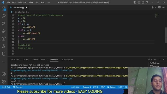This screenshot has height=94, width=167.
Task: Close the terminal panel
Action: [163, 59]
